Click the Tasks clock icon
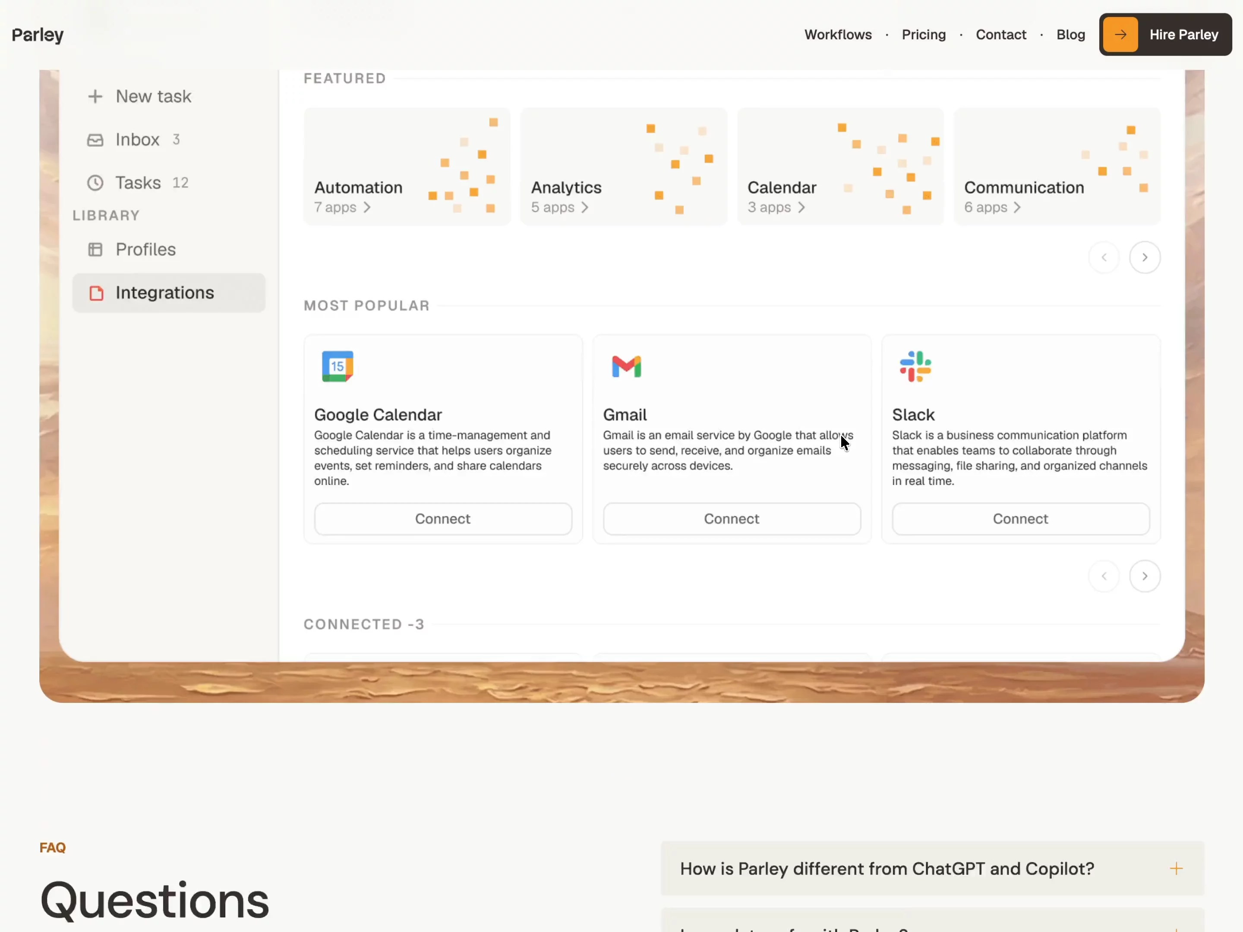 95,183
